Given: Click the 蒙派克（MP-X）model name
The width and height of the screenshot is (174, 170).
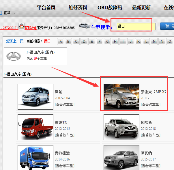Looking at the screenshot, I should pyautogui.click(x=154, y=92).
